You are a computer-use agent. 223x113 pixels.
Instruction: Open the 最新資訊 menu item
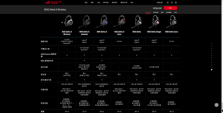(x=115, y=2)
